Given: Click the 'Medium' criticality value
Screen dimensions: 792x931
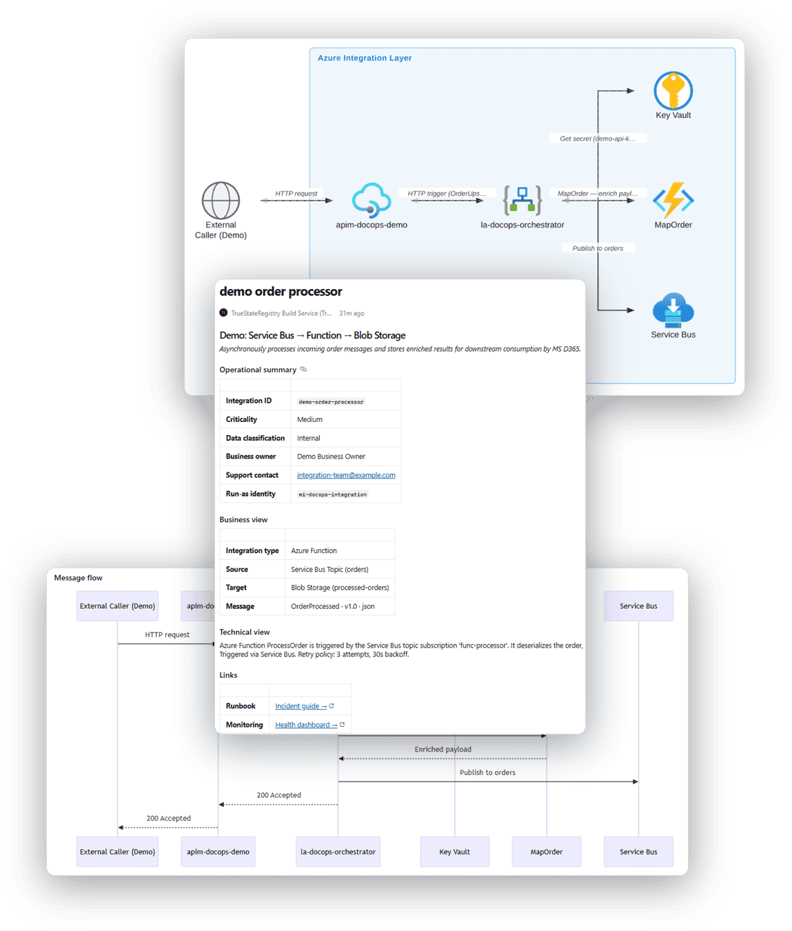Looking at the screenshot, I should [x=309, y=419].
